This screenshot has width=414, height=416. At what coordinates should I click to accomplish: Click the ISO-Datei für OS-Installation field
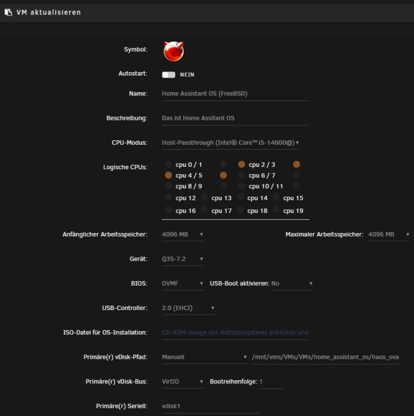tap(236, 333)
